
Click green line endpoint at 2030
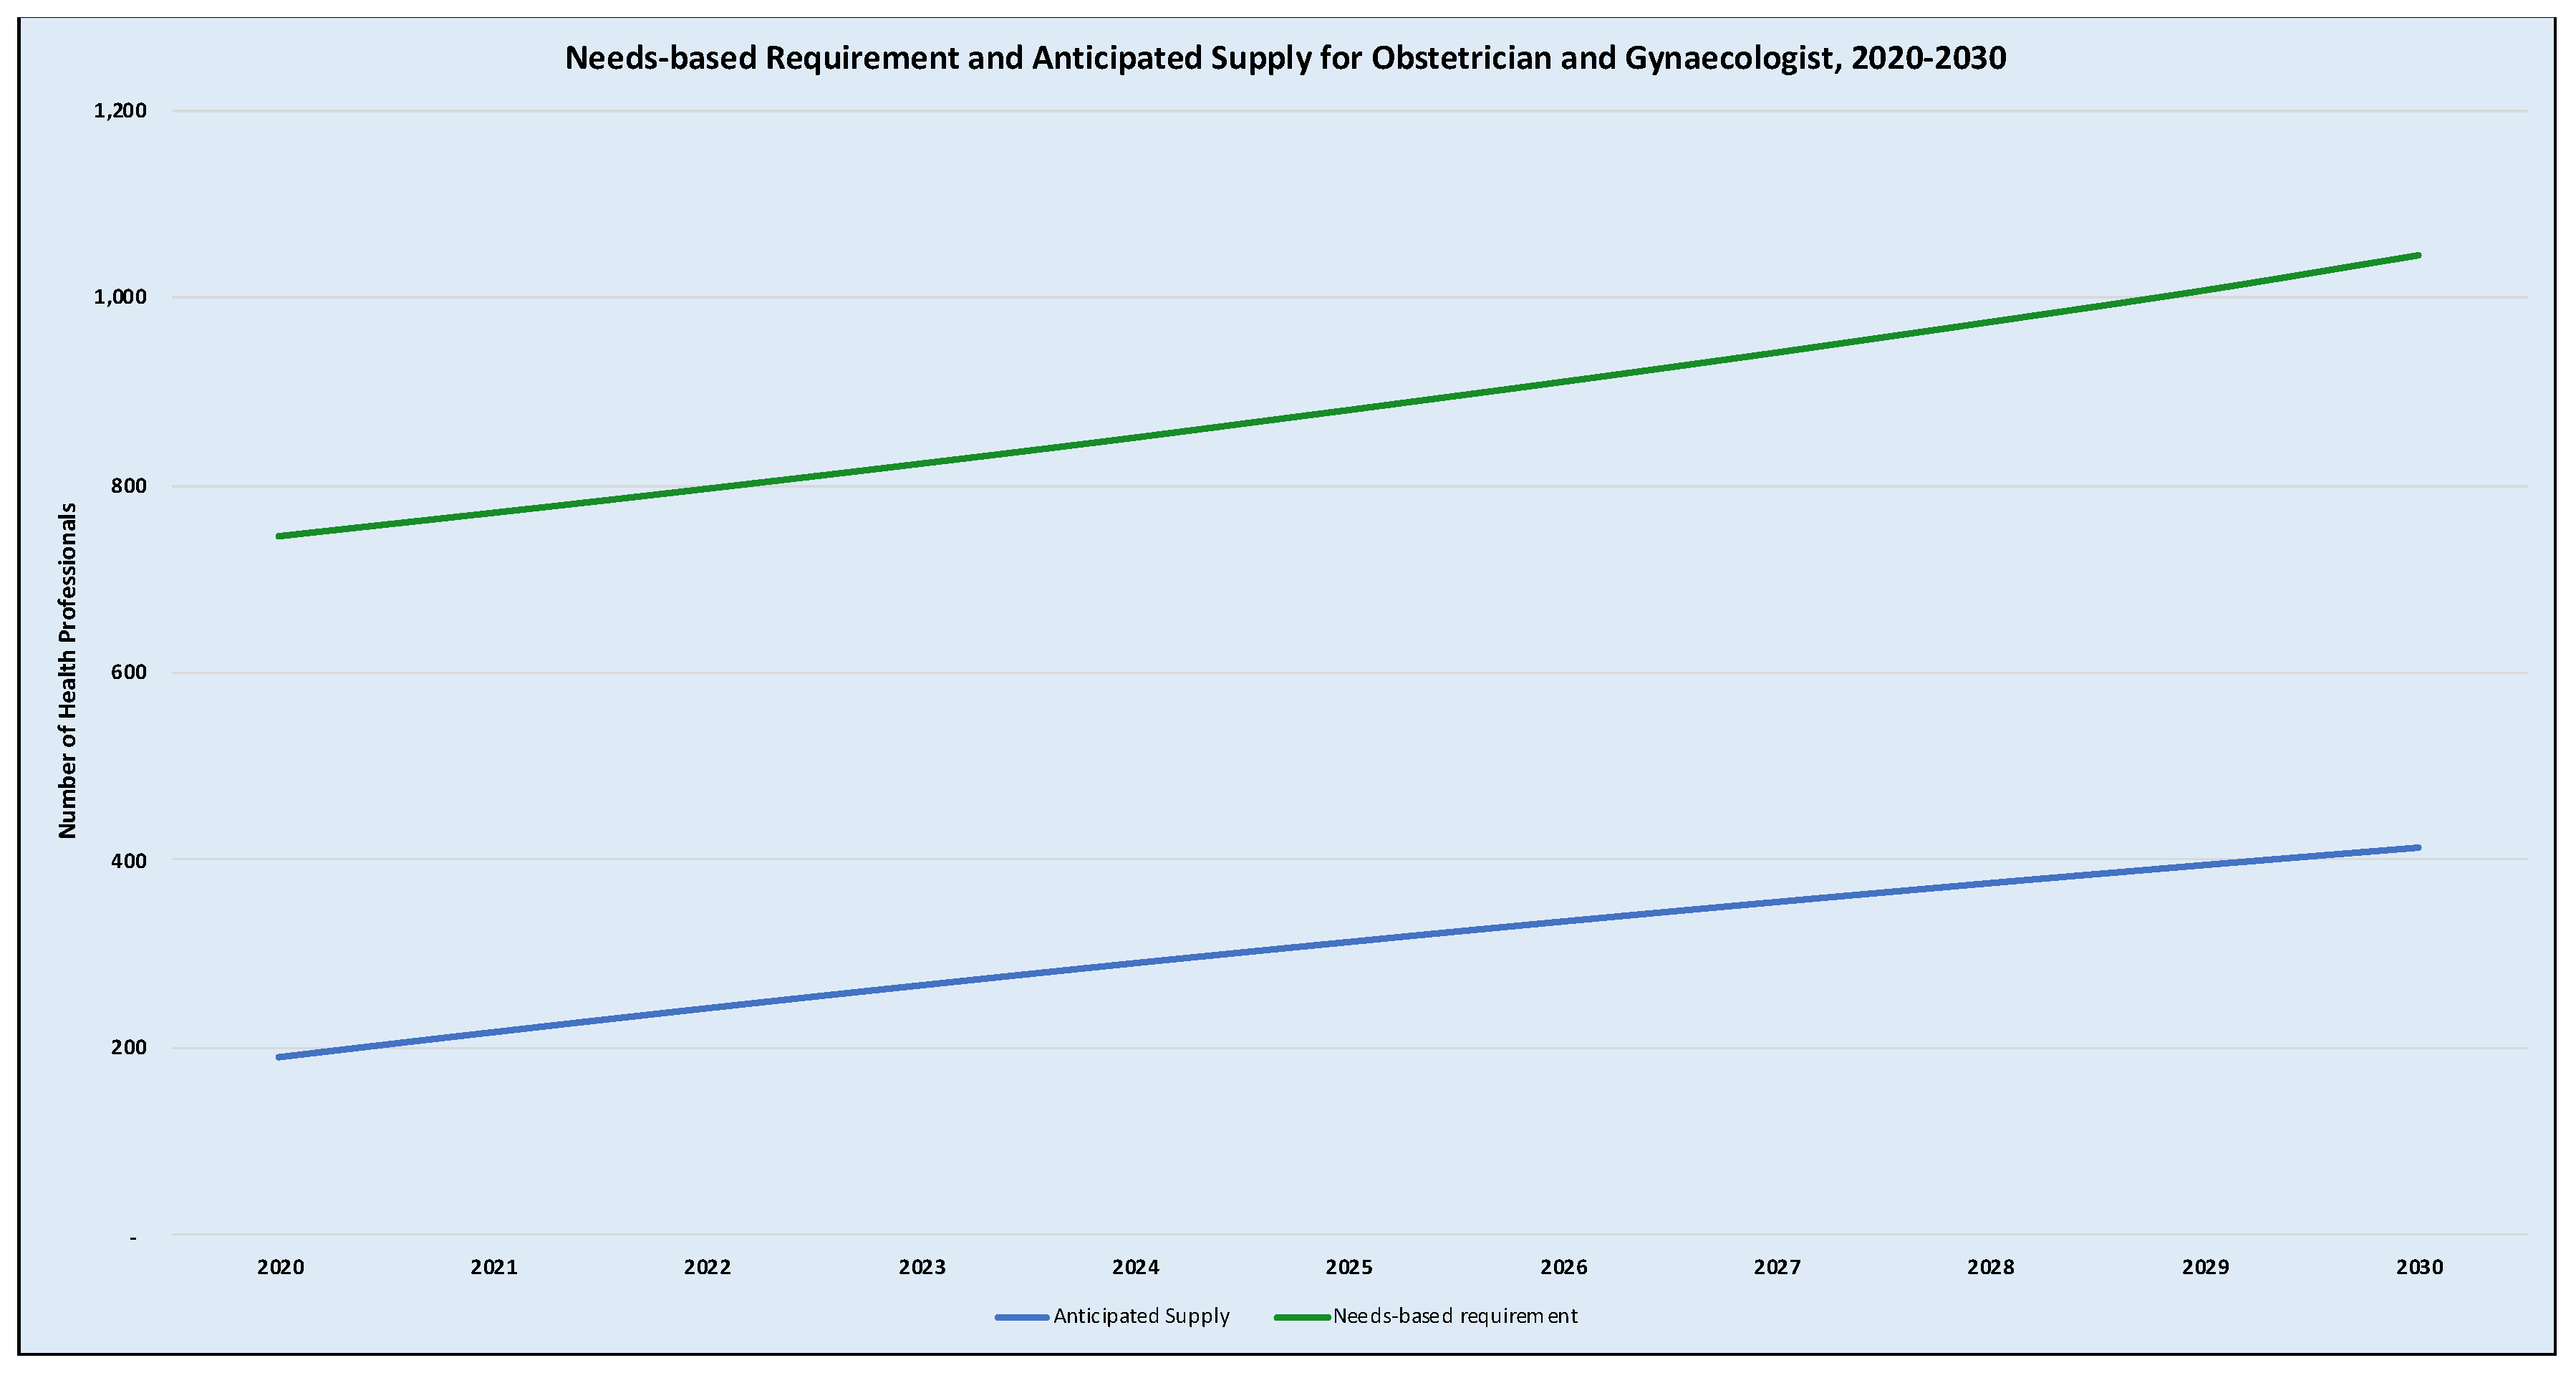[2418, 255]
